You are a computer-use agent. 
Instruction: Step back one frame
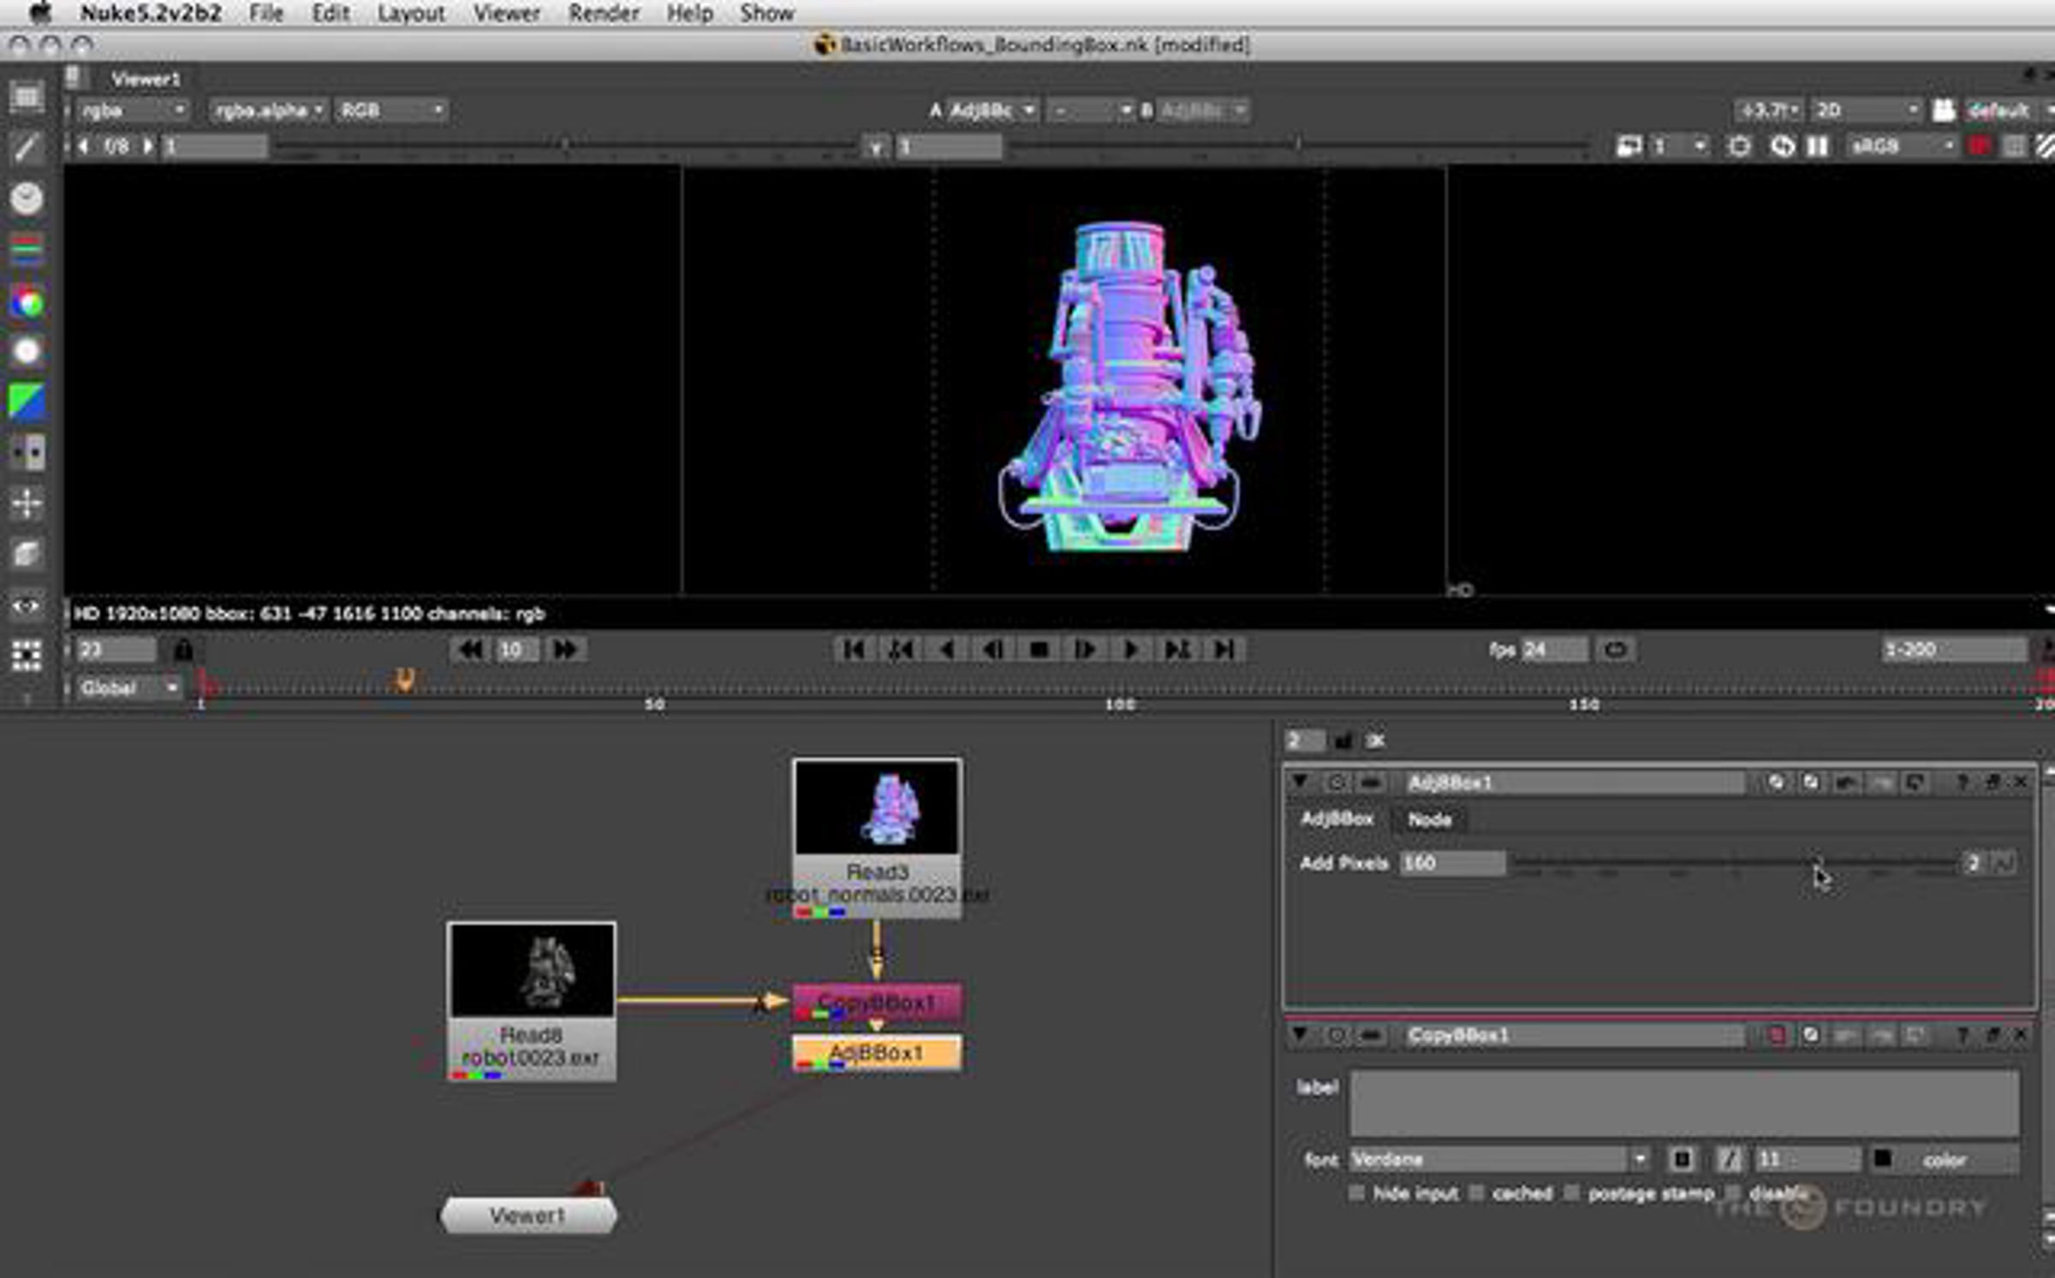tap(992, 650)
